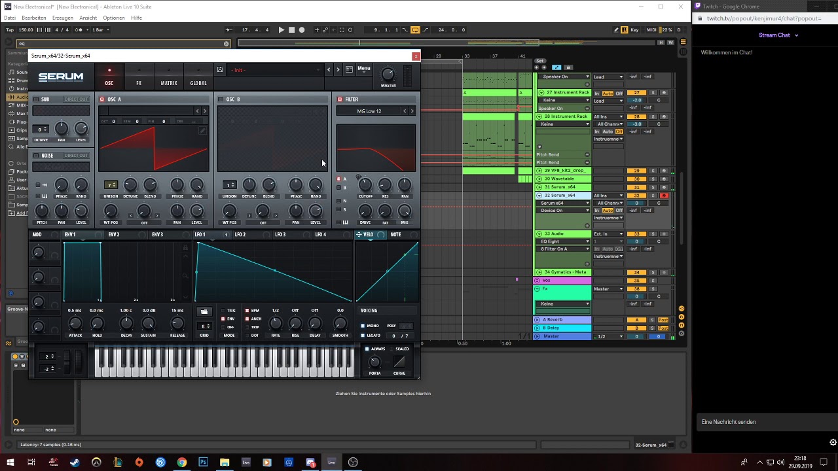The height and width of the screenshot is (471, 838).
Task: Open Ext. In input dropdown on track 33
Action: click(x=608, y=234)
